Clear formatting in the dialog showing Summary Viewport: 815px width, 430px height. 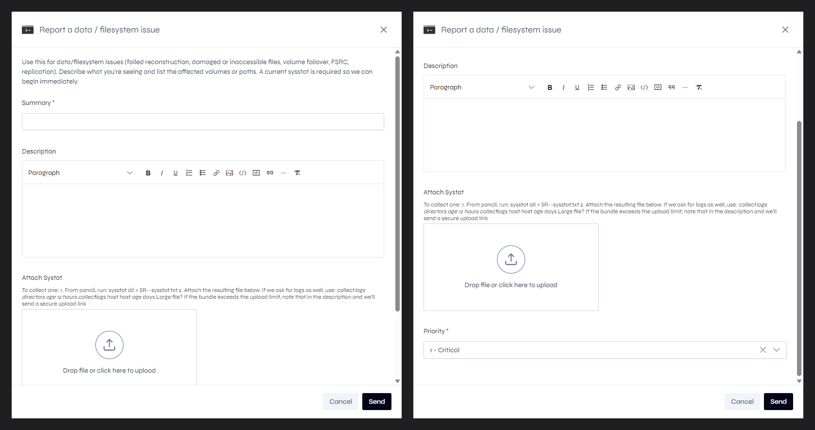coord(297,173)
